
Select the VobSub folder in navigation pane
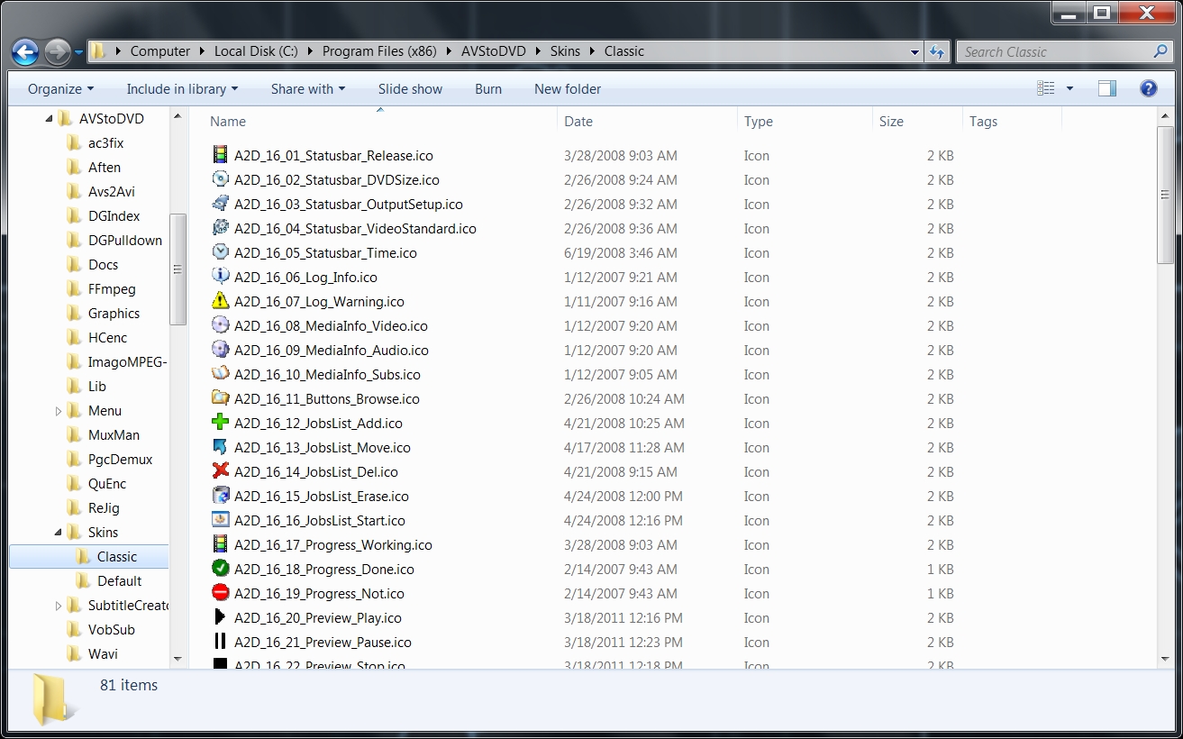pos(111,630)
